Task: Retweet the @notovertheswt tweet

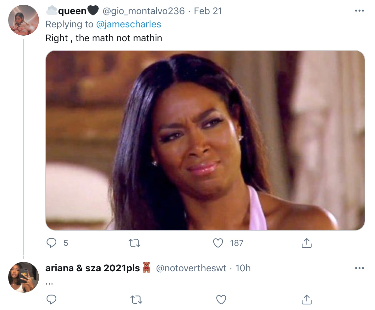Action: pos(136,300)
